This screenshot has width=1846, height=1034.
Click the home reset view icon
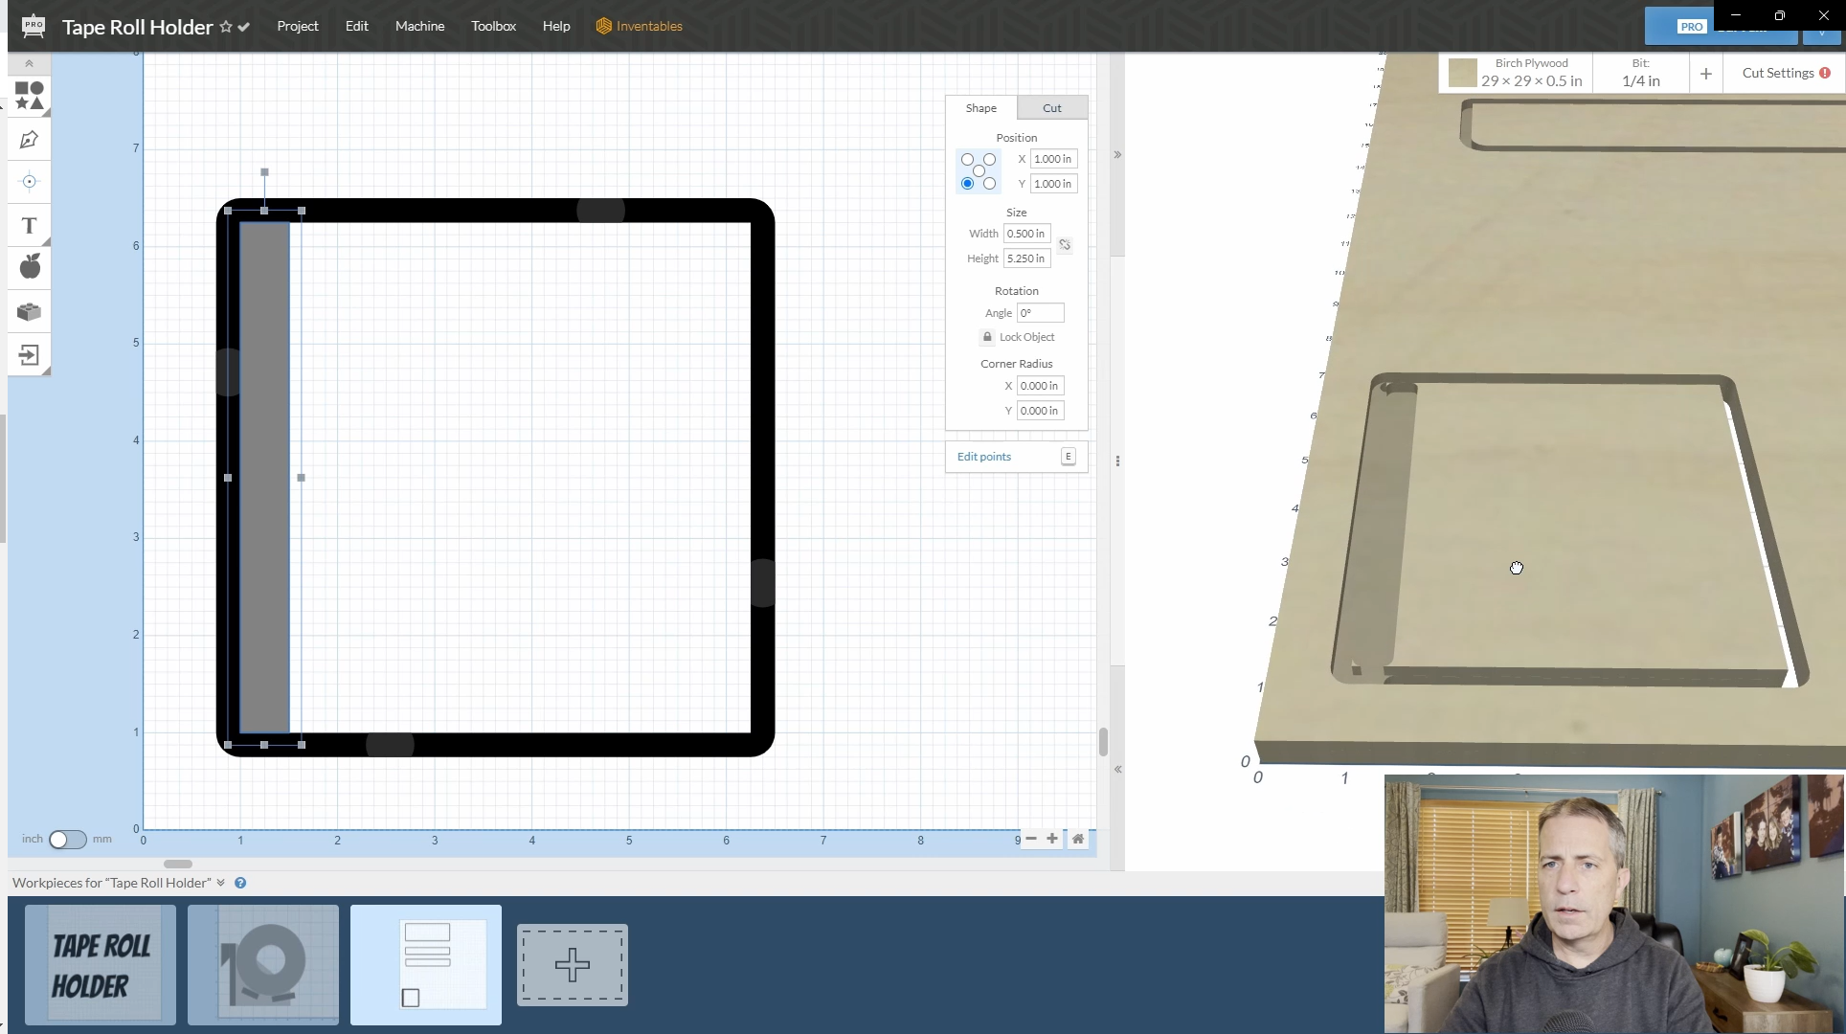(x=1078, y=839)
